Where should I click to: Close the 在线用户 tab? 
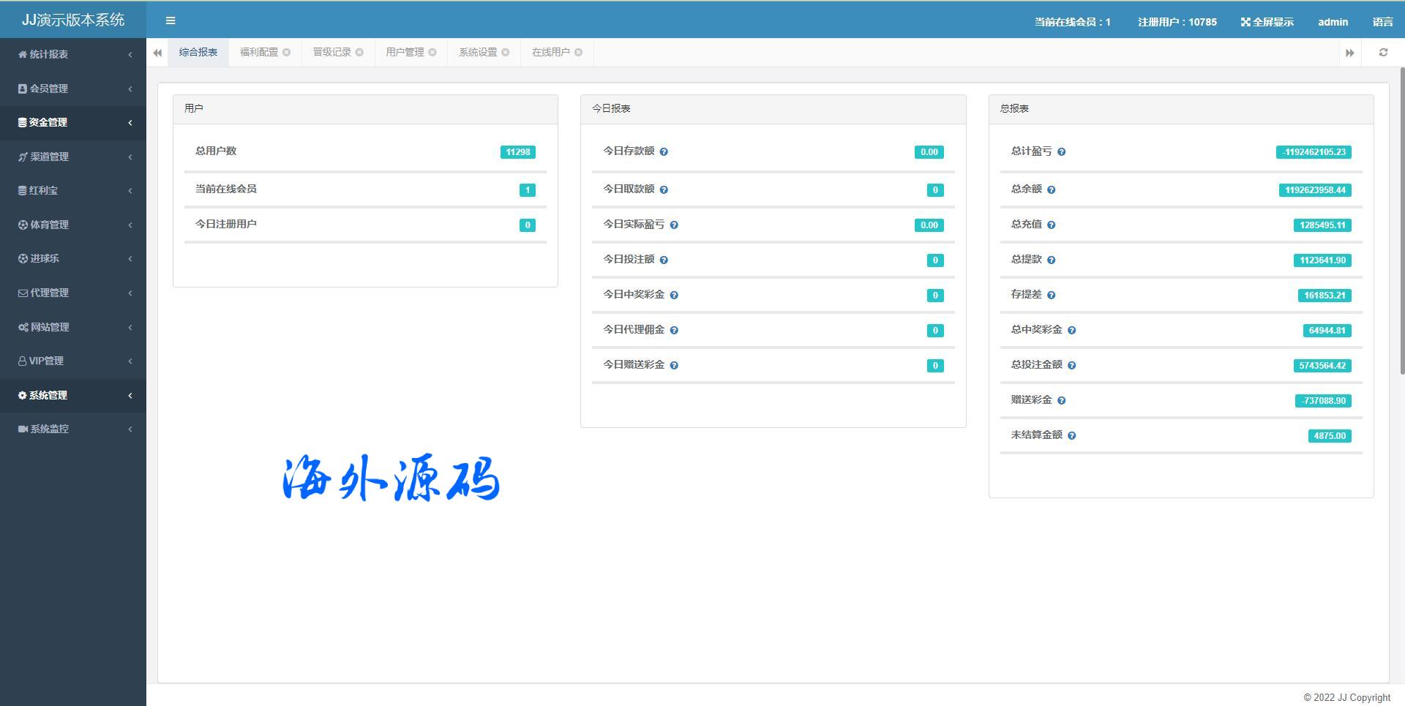pos(579,53)
